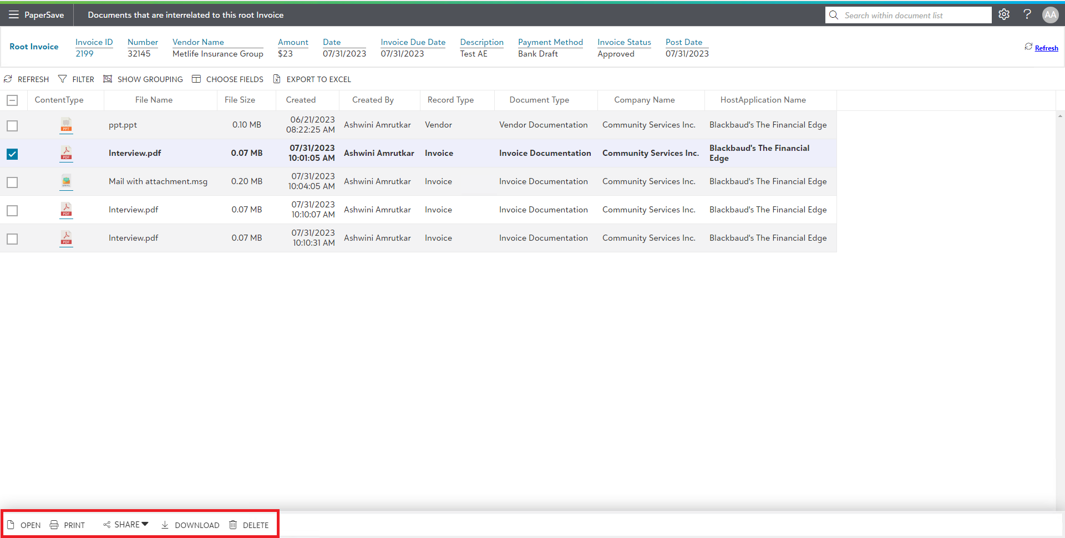Open the PaperSave hamburger menu

pos(13,15)
